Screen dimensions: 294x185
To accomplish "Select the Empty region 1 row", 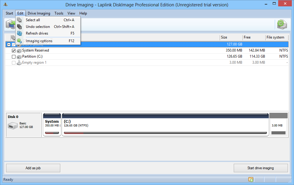I will [x=147, y=62].
